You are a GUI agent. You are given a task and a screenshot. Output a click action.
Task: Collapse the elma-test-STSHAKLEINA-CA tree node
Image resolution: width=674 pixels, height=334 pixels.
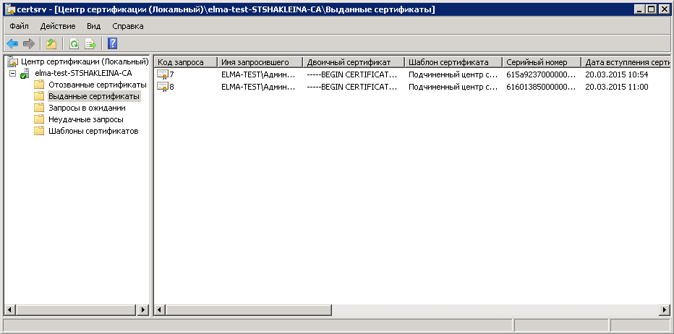[12, 73]
